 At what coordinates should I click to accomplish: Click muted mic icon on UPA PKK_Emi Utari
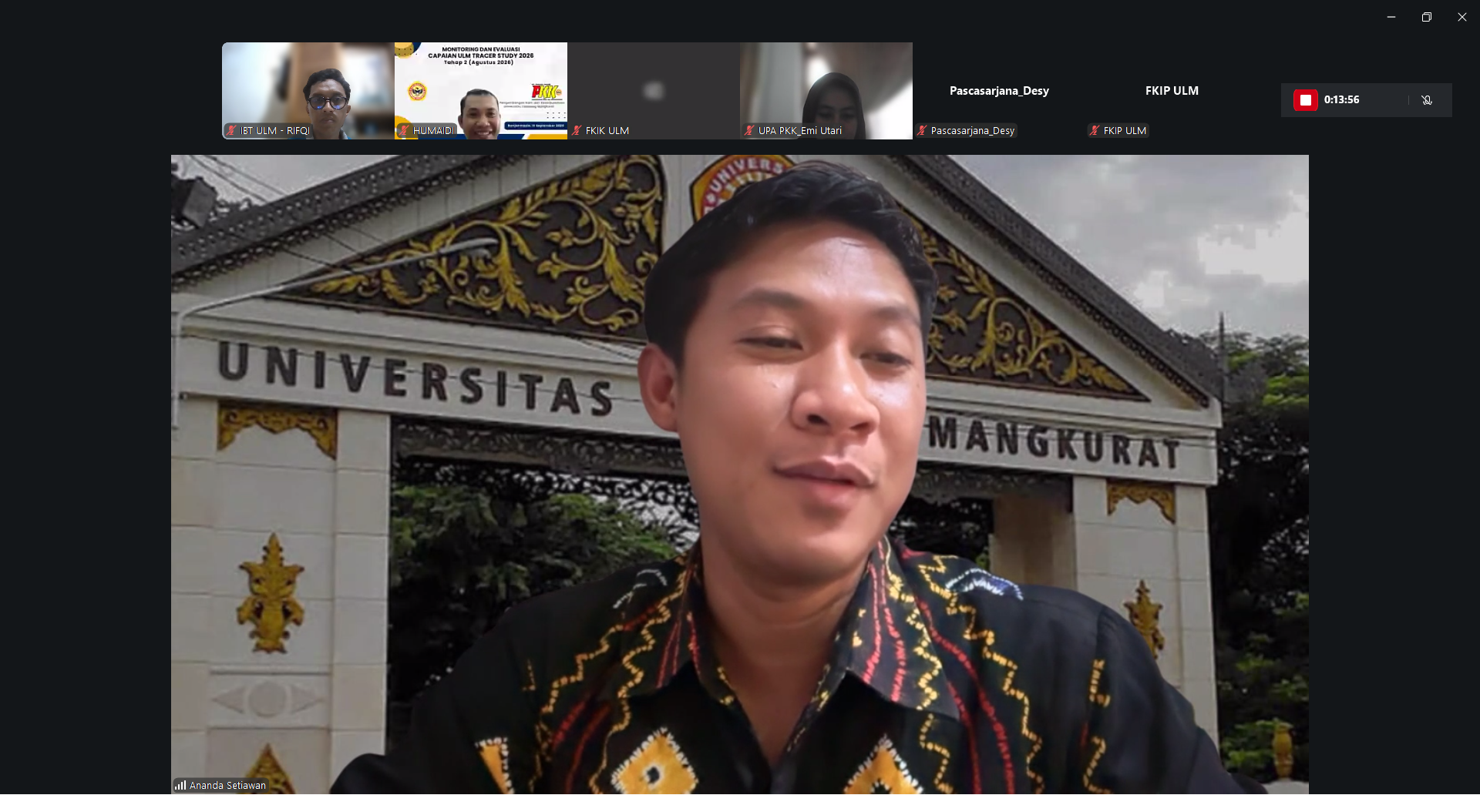point(749,131)
